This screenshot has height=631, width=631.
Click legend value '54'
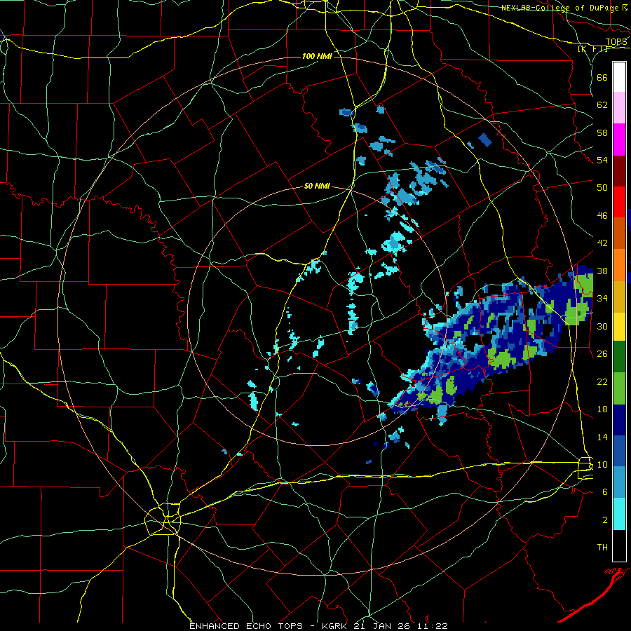point(602,160)
